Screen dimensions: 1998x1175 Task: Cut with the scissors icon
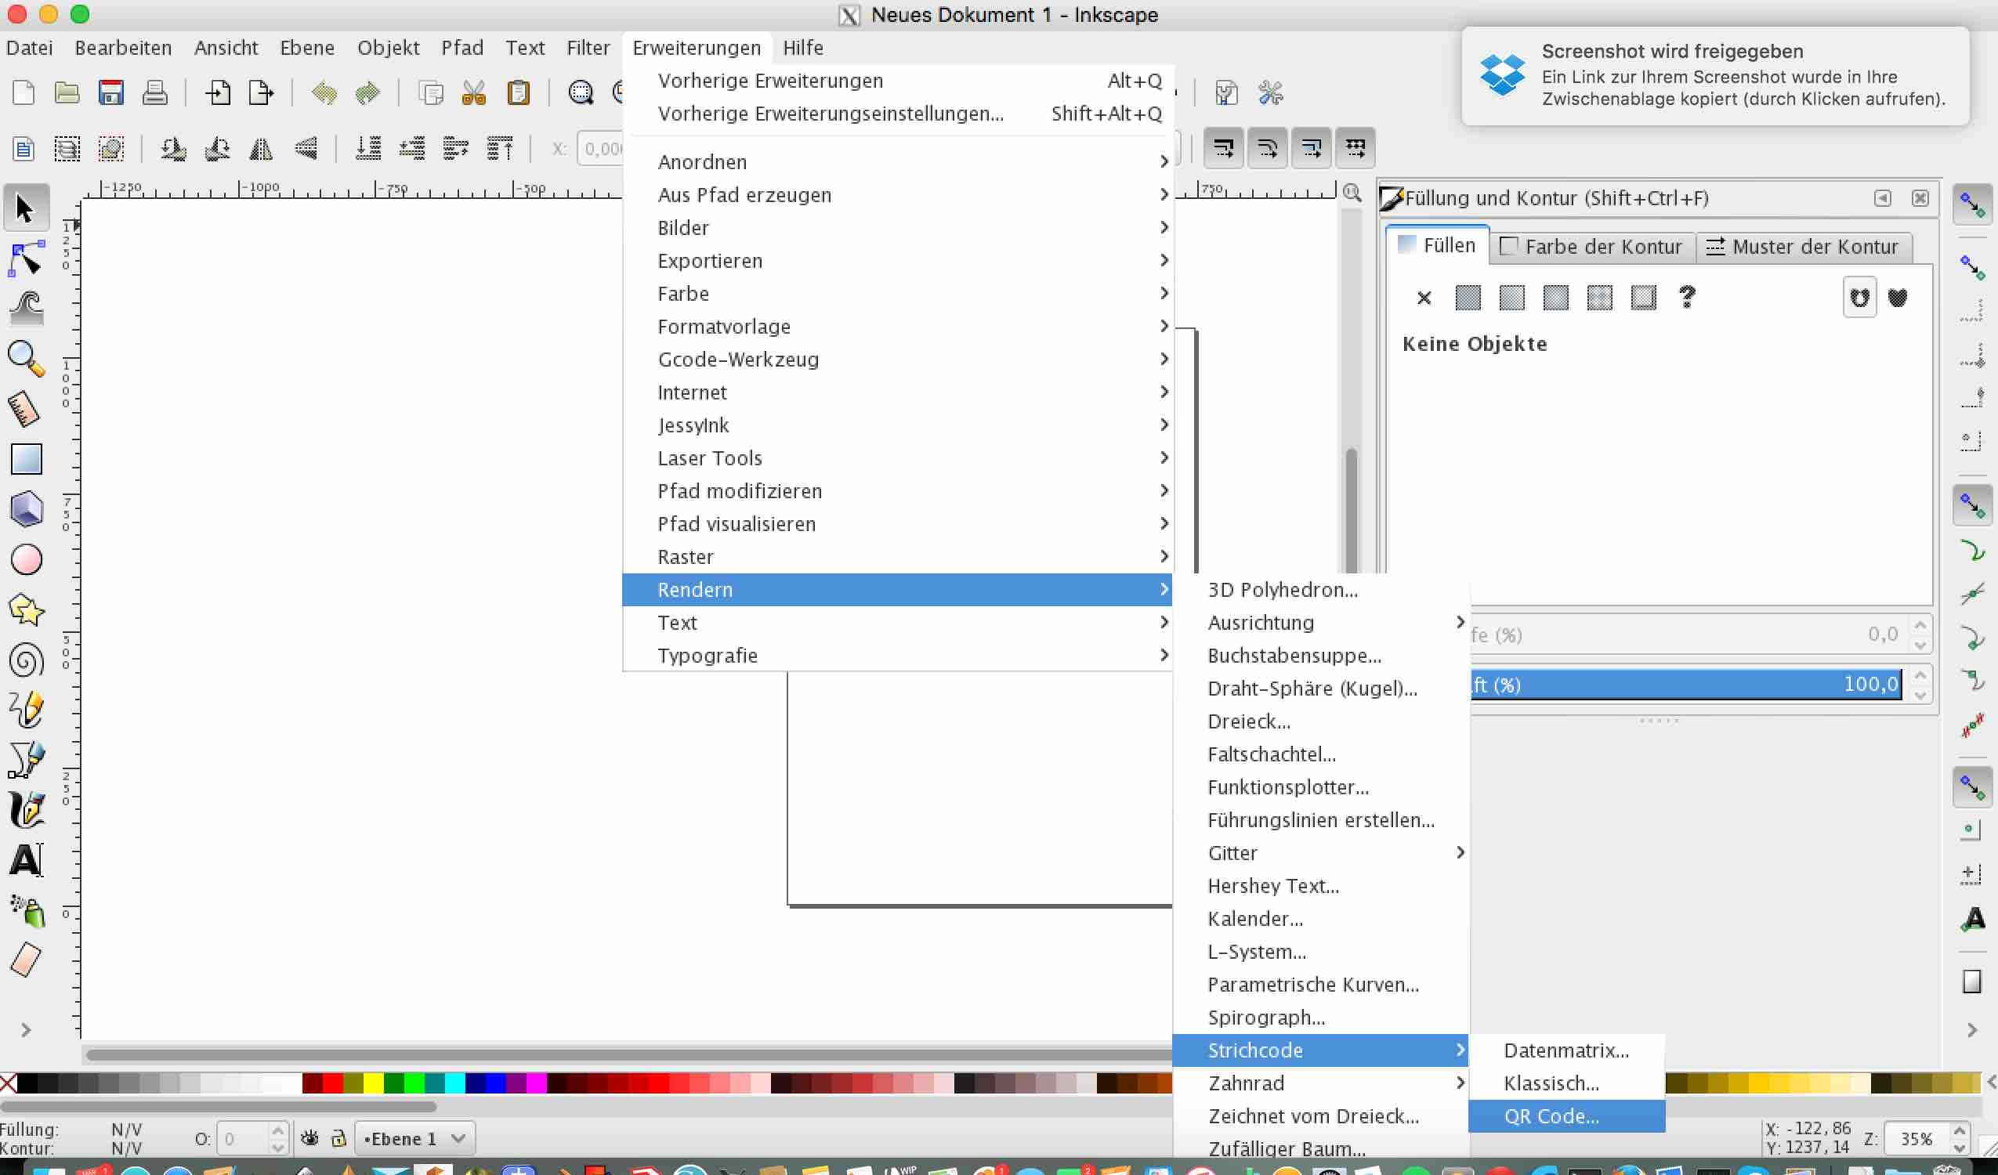coord(474,92)
